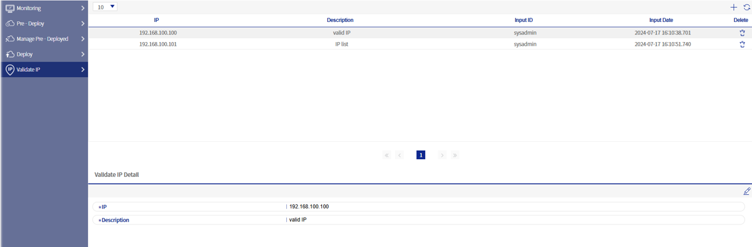Go to page 1 in pagination
This screenshot has width=752, height=247.
click(x=421, y=155)
